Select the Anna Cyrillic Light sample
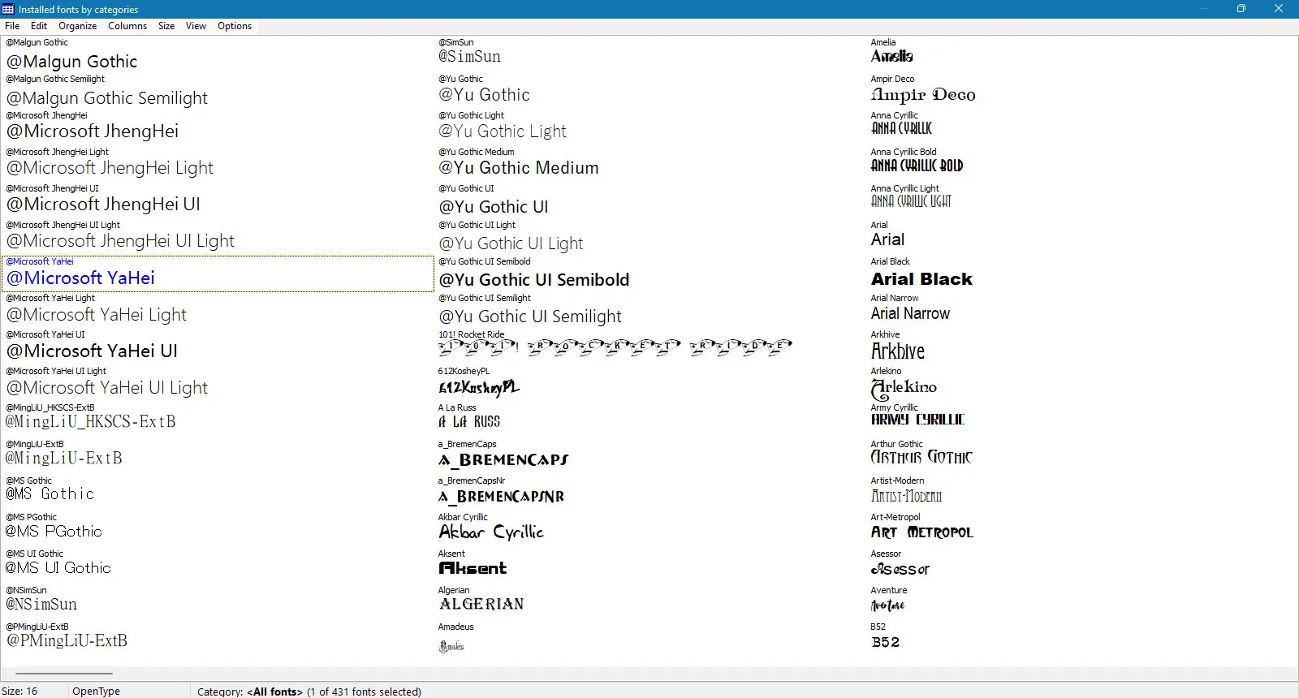1299x698 pixels. click(x=911, y=201)
